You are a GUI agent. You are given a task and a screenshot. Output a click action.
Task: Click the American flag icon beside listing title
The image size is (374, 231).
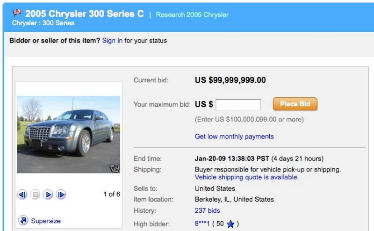pos(17,12)
